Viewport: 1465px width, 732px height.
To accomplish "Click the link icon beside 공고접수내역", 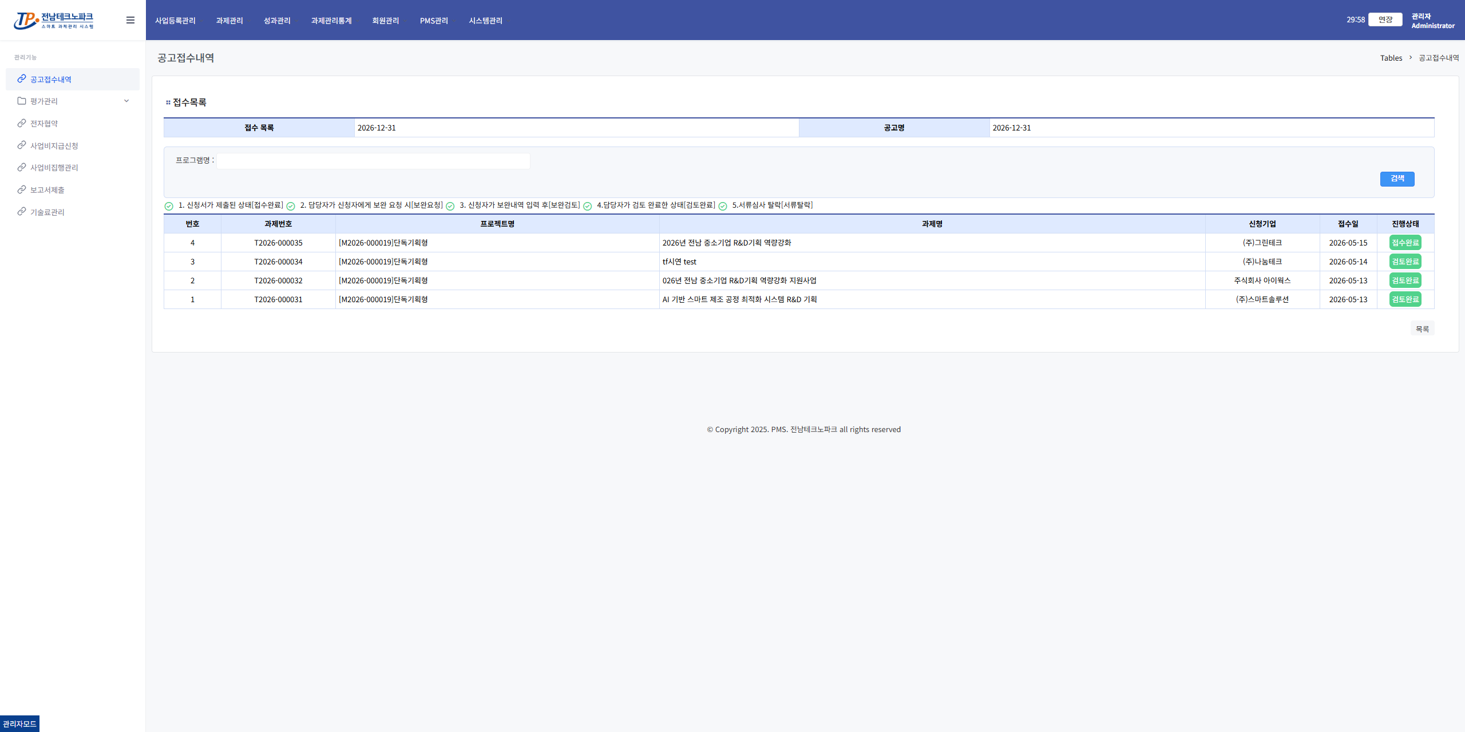I will pyautogui.click(x=22, y=79).
